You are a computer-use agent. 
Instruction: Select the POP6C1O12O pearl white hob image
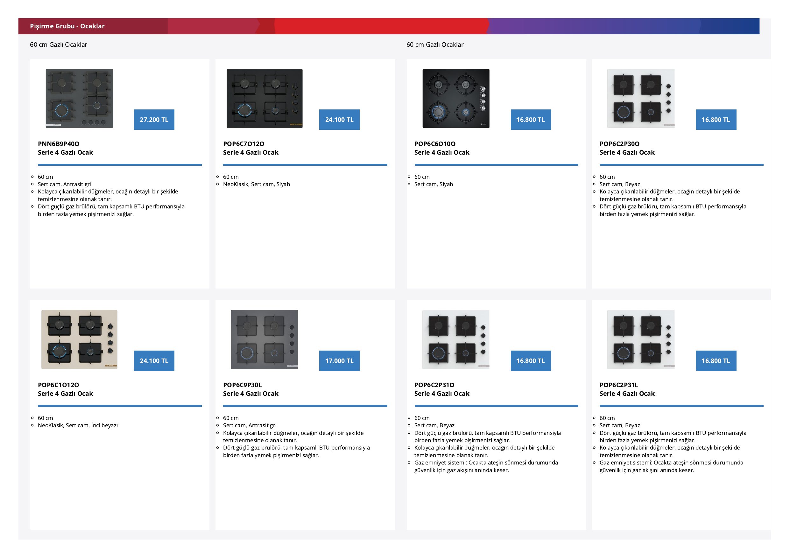(x=79, y=339)
